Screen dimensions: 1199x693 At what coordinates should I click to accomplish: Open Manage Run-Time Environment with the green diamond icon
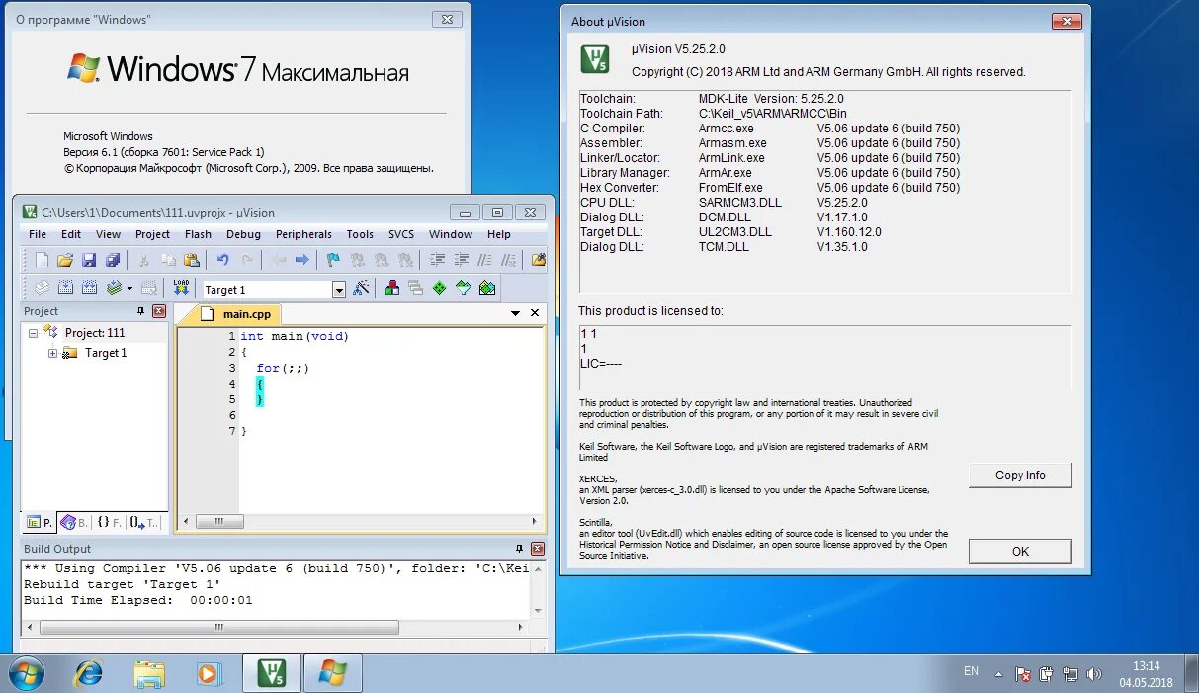[x=439, y=288]
